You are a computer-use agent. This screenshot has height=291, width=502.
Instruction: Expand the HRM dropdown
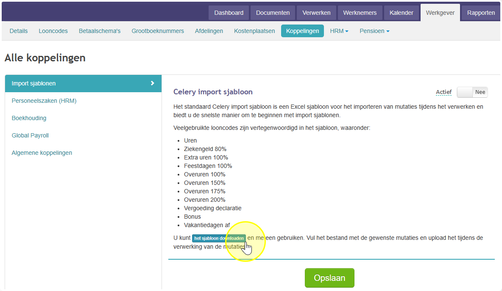click(x=339, y=31)
